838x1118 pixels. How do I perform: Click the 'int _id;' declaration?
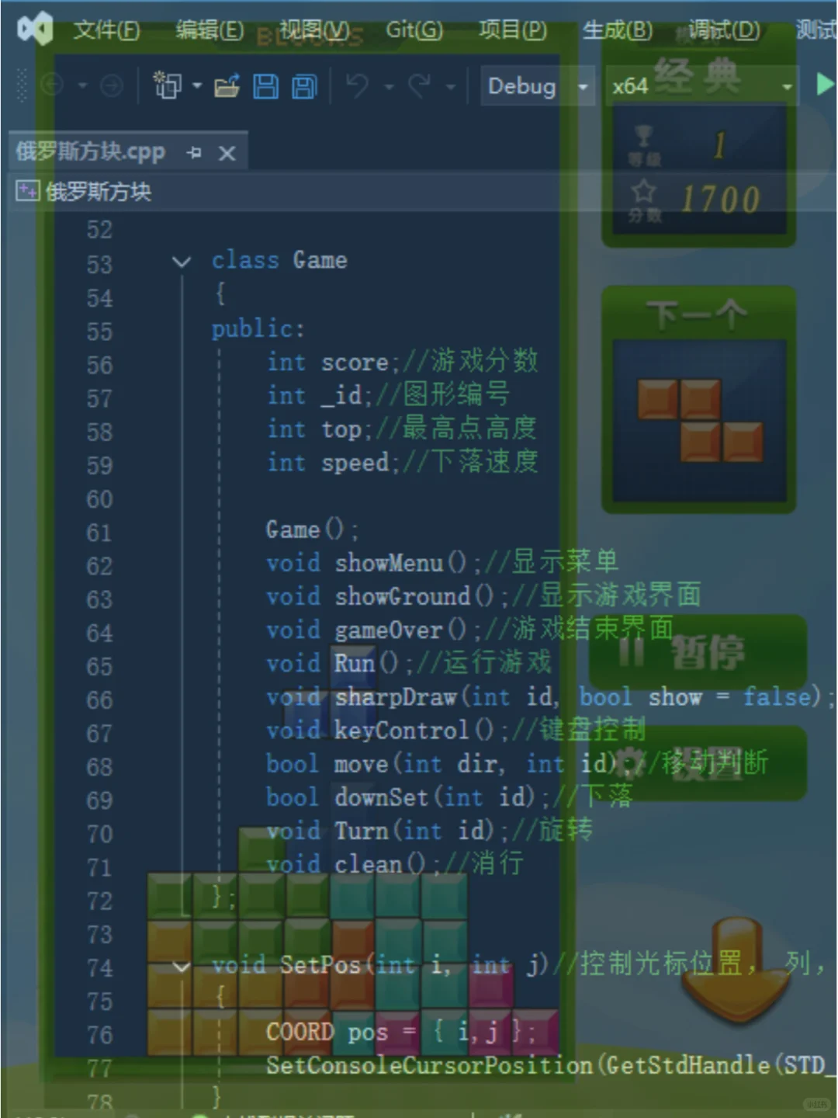click(x=320, y=395)
